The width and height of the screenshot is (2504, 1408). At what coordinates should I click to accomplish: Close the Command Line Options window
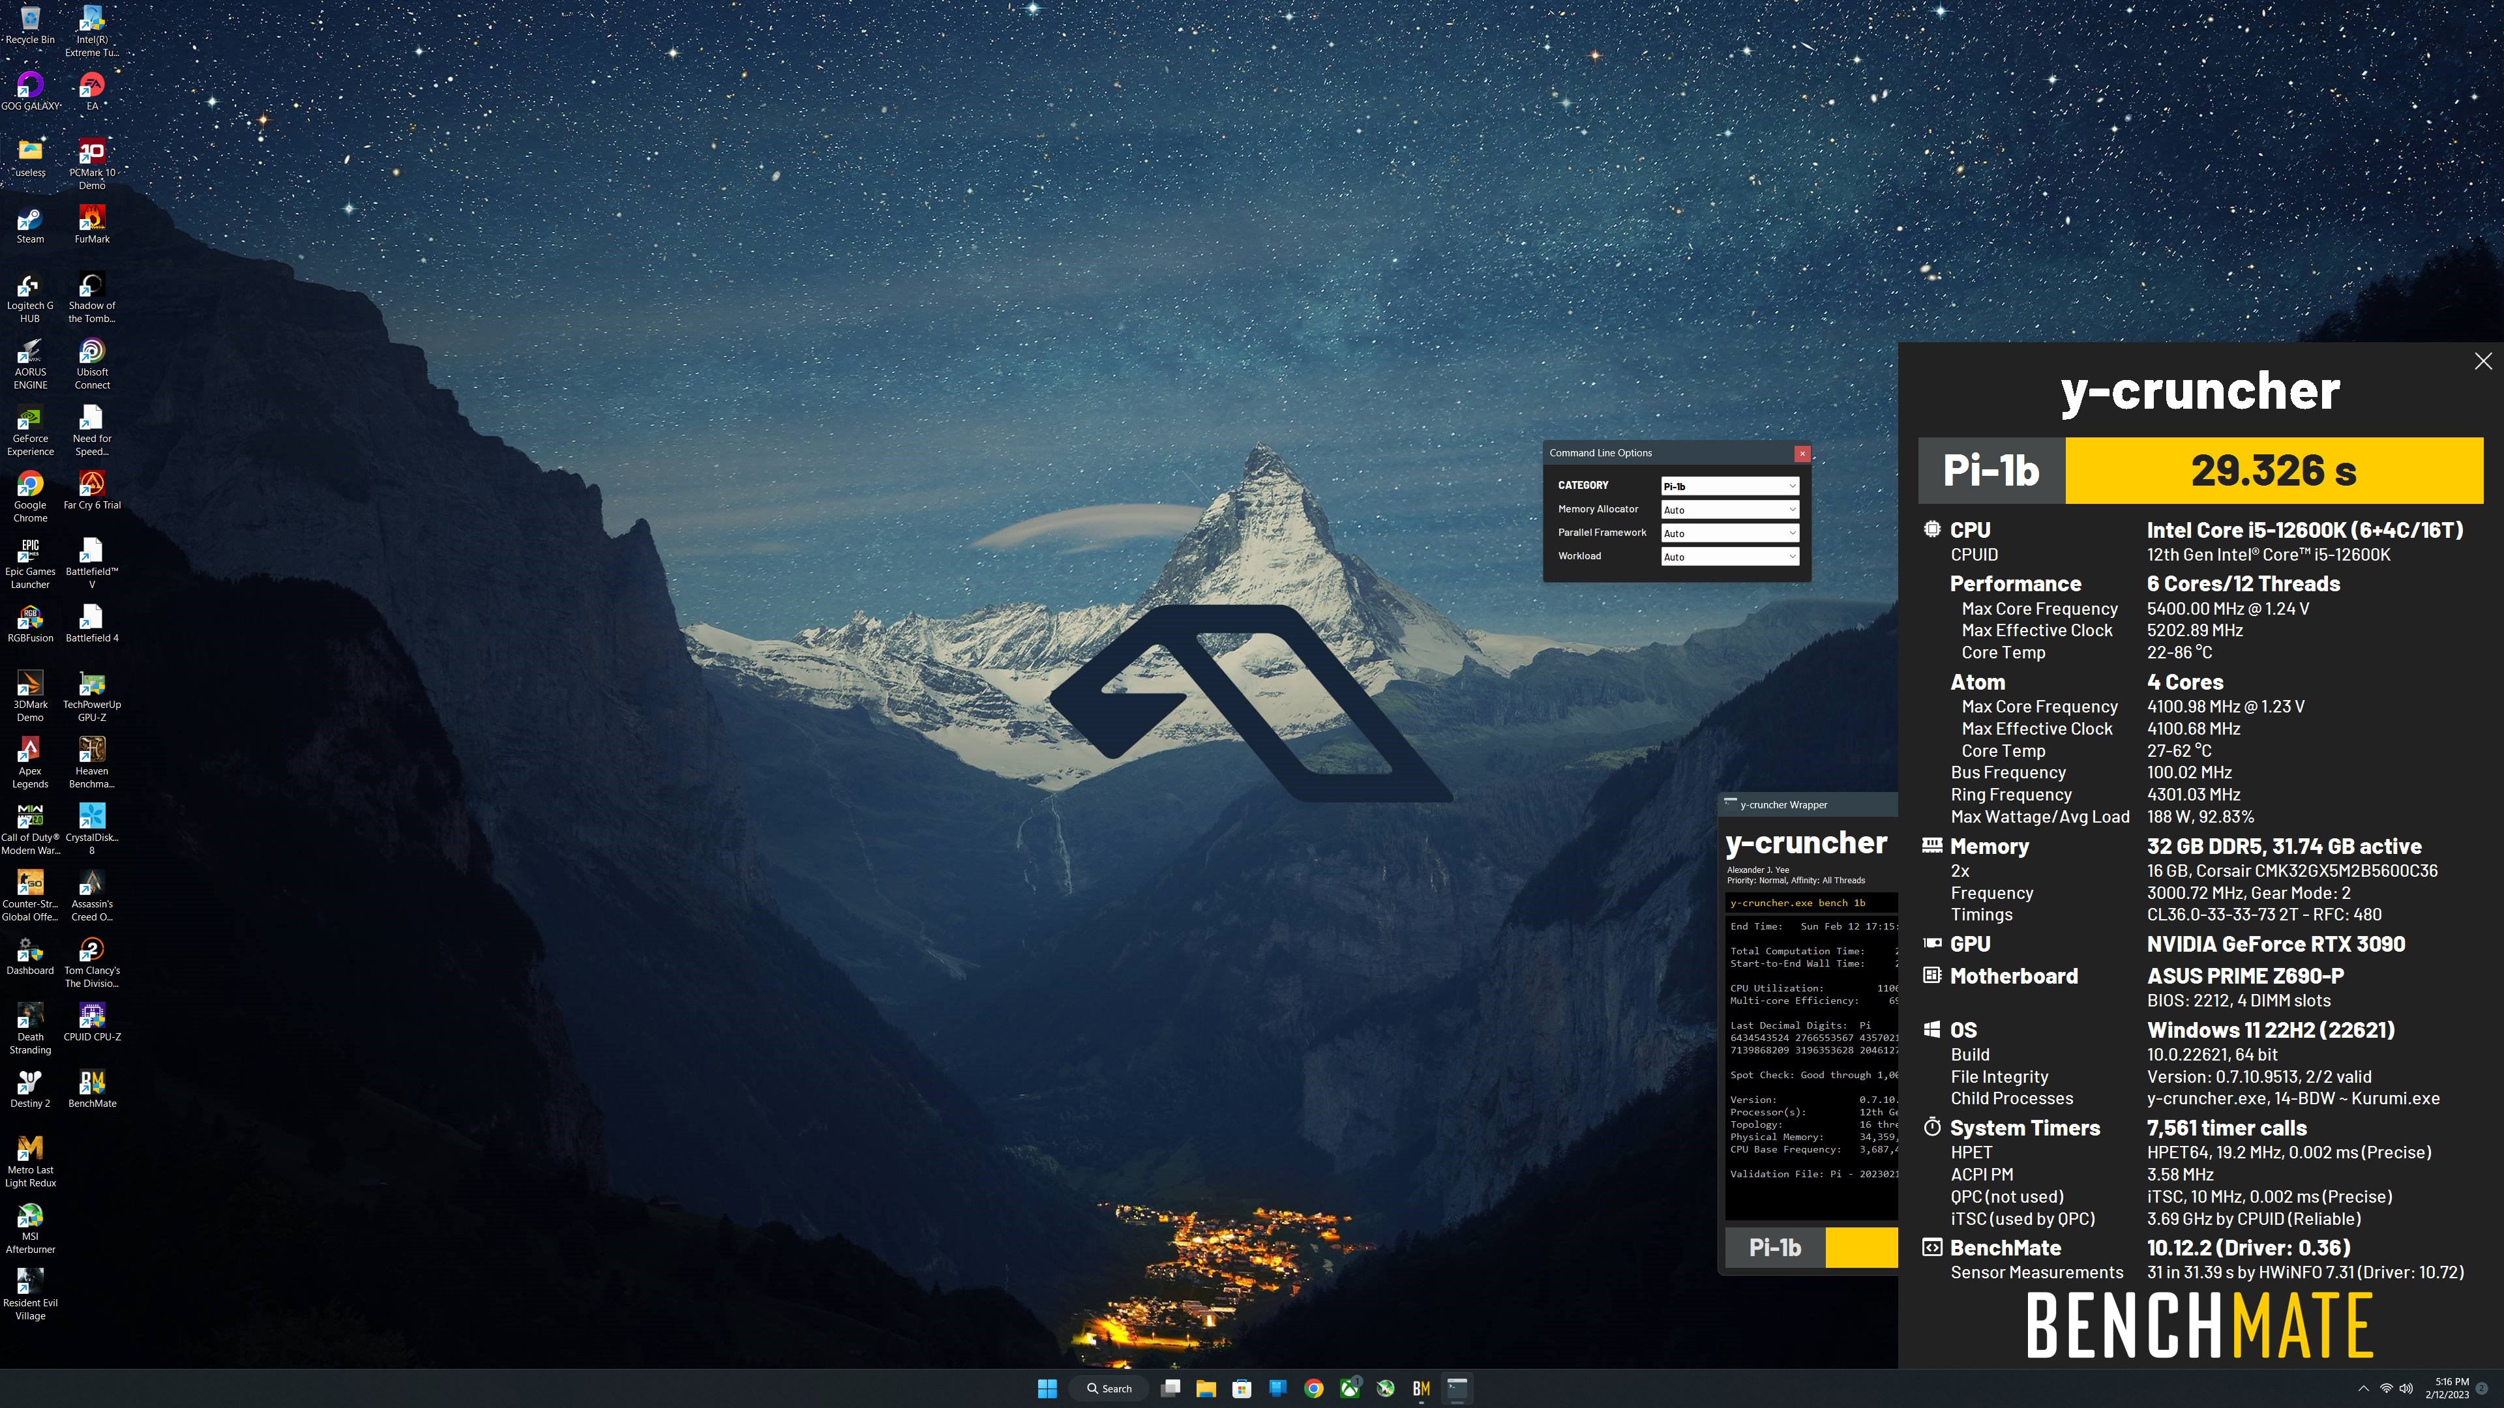tap(1802, 453)
